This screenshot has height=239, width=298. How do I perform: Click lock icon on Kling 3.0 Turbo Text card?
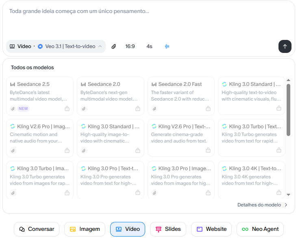[279, 150]
